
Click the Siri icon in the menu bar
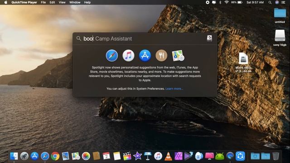277,2
